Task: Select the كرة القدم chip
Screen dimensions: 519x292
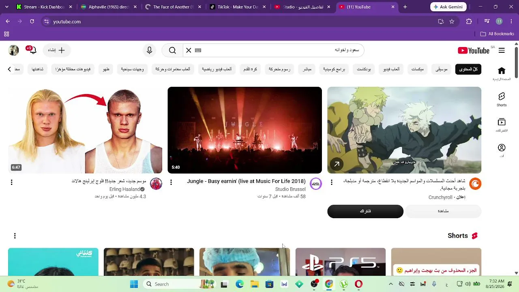Action: (250, 69)
